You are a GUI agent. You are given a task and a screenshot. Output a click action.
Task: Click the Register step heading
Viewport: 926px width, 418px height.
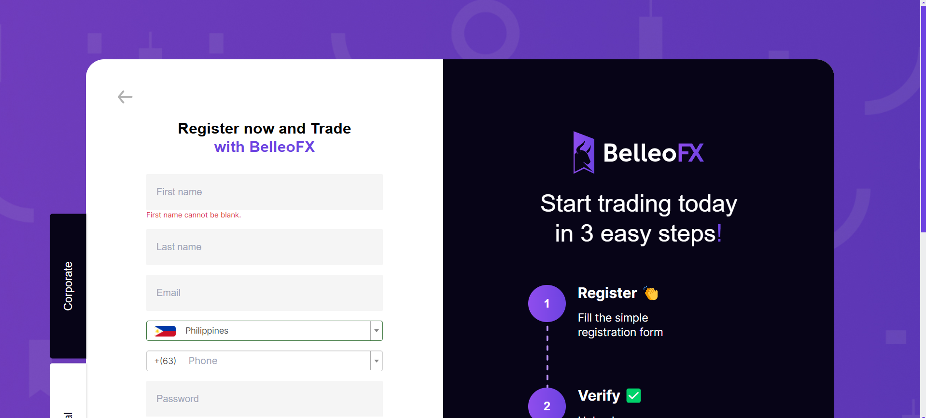(x=607, y=293)
